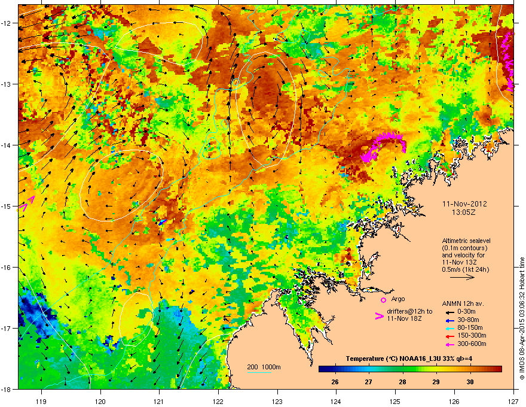
Task: Click the '150-300m' depth label
Action: (x=472, y=335)
